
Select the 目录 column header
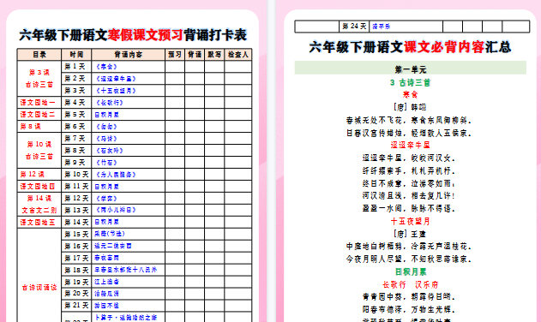click(x=39, y=55)
